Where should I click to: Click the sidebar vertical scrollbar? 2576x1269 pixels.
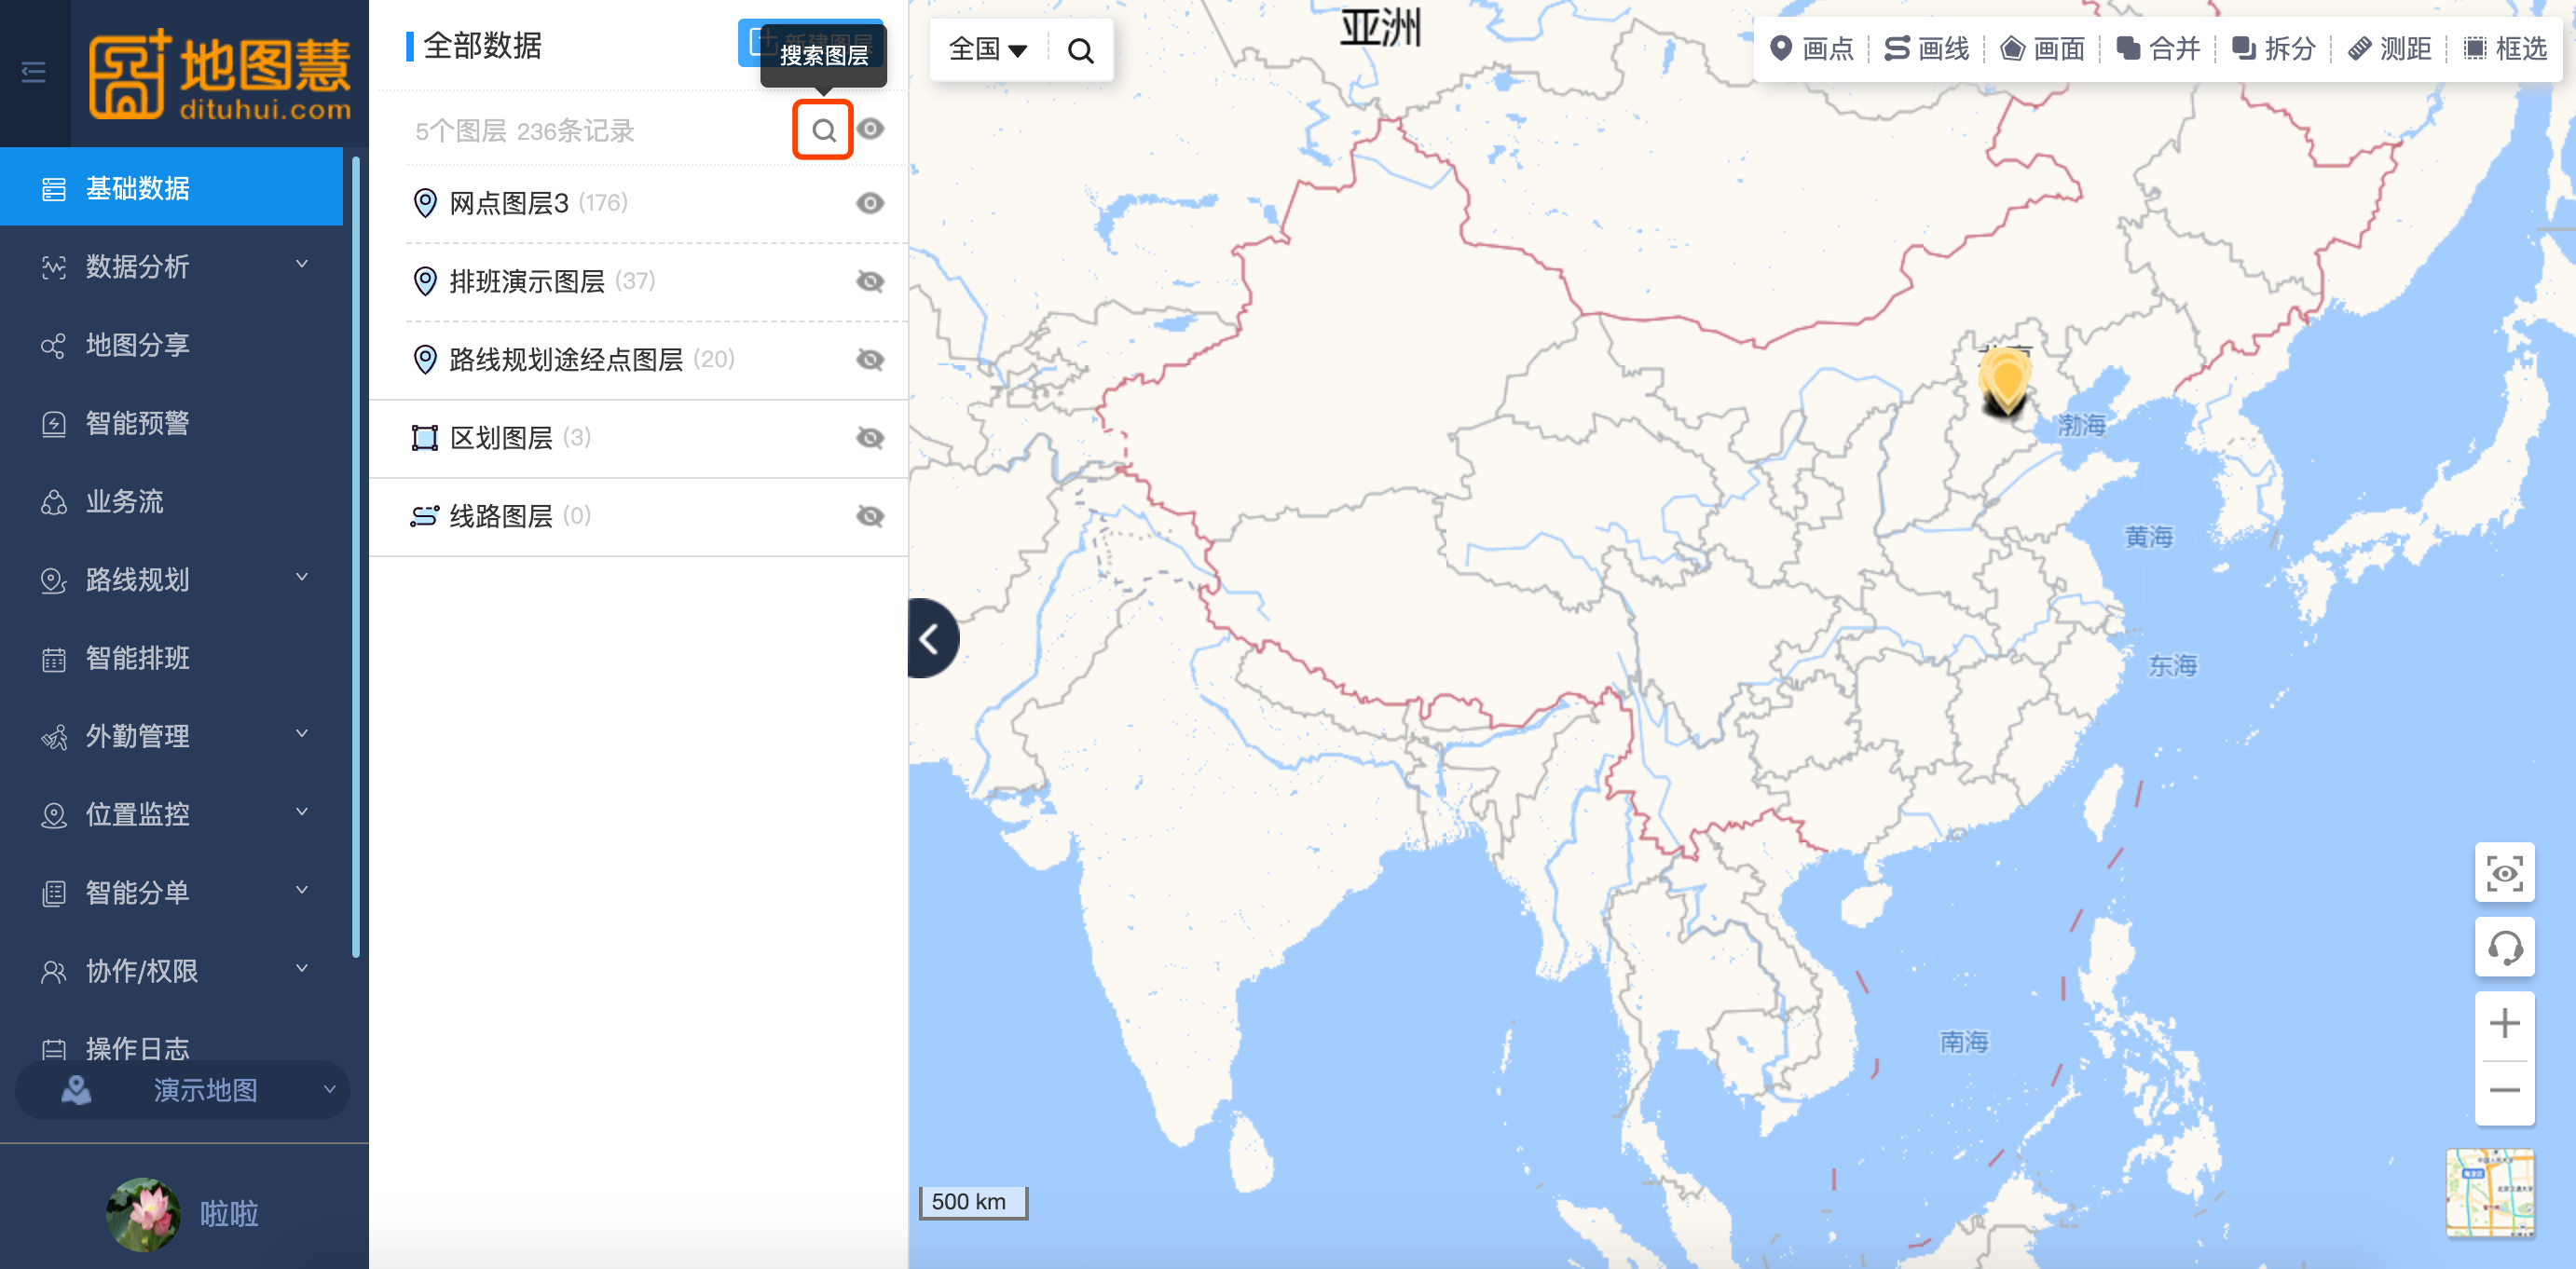pos(355,556)
